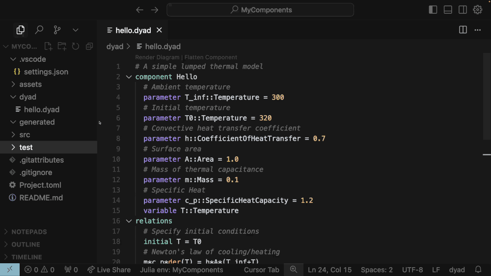Click the New Folder icon in explorer
Image resolution: width=491 pixels, height=276 pixels.
62,47
